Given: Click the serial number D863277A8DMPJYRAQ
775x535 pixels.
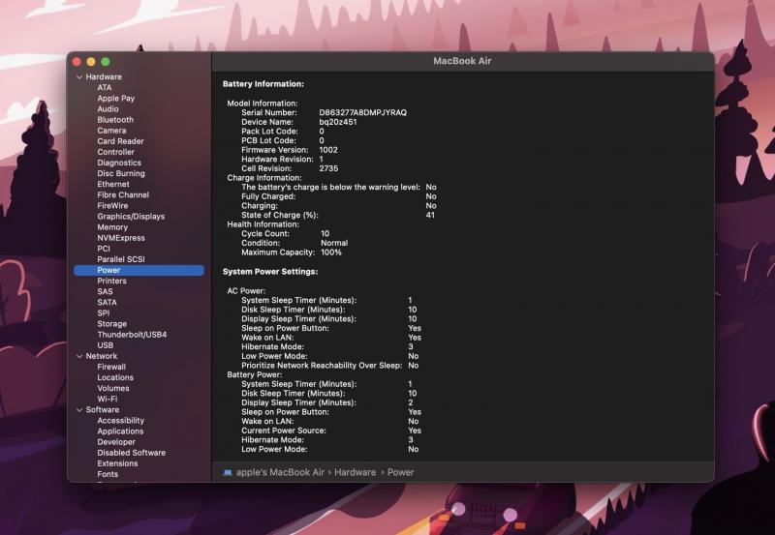Looking at the screenshot, I should 362,112.
